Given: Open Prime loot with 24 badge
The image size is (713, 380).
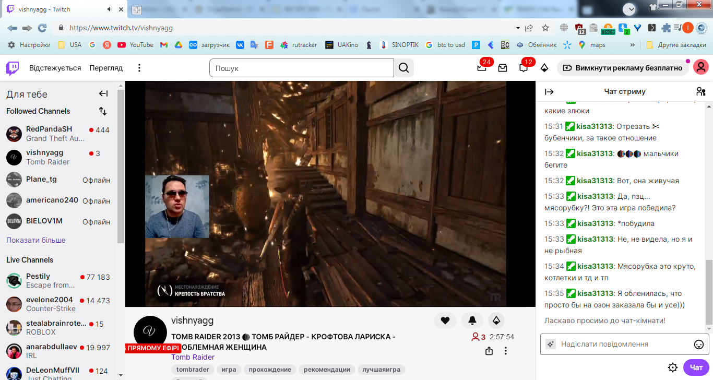Looking at the screenshot, I should click(482, 68).
